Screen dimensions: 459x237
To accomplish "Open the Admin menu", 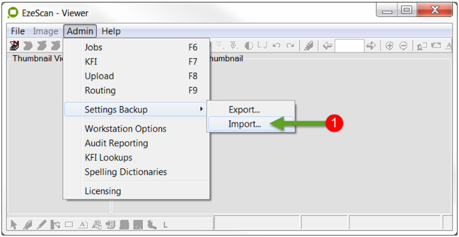I will pos(80,31).
